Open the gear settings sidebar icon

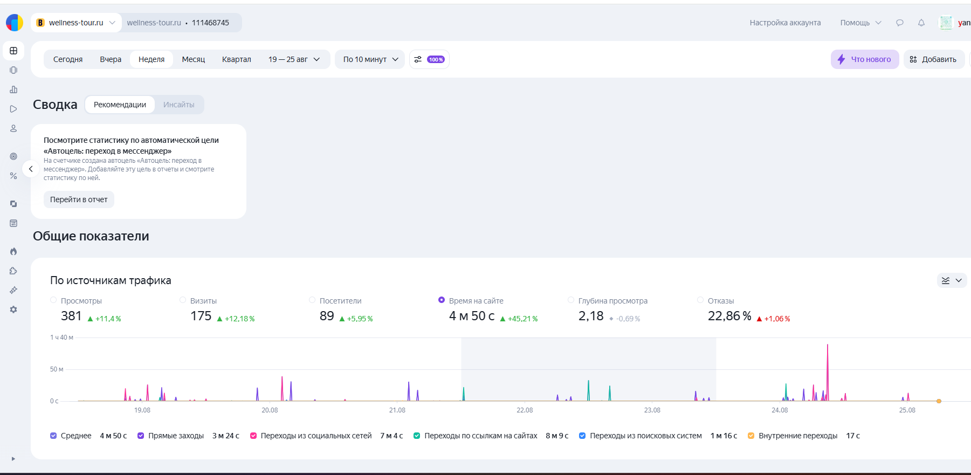13,309
